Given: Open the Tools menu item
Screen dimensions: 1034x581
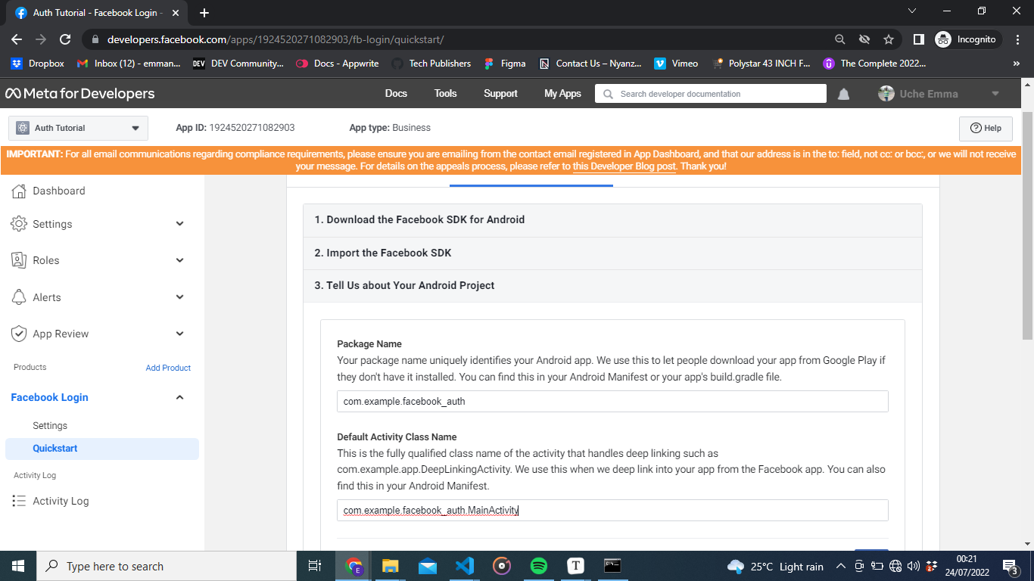Looking at the screenshot, I should tap(446, 94).
